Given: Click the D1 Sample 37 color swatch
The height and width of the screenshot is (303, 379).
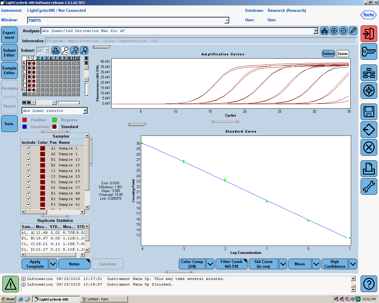Looking at the screenshot, I should point(43,182).
